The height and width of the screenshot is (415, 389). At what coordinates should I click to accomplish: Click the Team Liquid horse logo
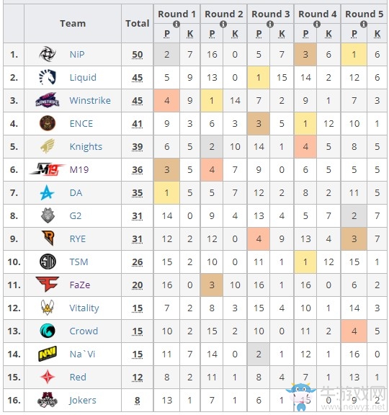click(48, 77)
